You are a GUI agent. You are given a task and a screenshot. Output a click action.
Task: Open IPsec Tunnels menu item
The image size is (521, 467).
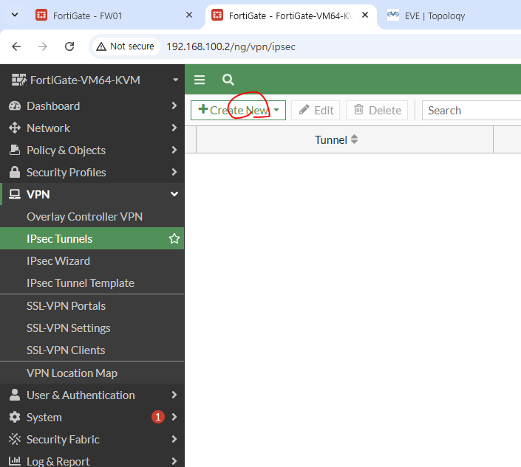tap(92, 238)
